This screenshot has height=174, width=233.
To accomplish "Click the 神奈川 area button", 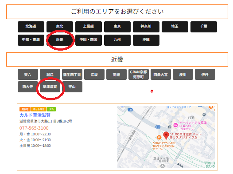I will (146, 27).
